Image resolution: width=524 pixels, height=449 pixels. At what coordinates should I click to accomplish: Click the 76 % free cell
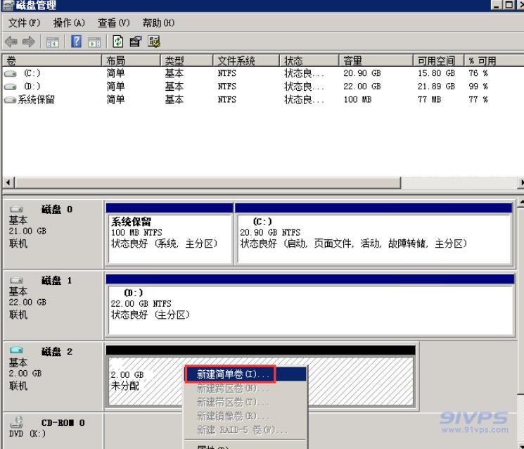[478, 73]
